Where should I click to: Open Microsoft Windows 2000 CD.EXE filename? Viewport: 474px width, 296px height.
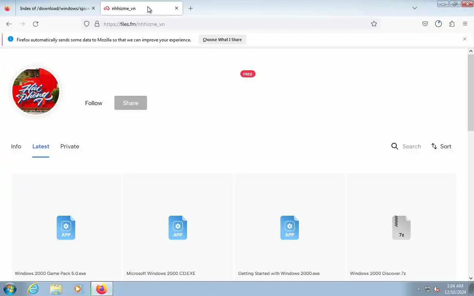pos(161,273)
